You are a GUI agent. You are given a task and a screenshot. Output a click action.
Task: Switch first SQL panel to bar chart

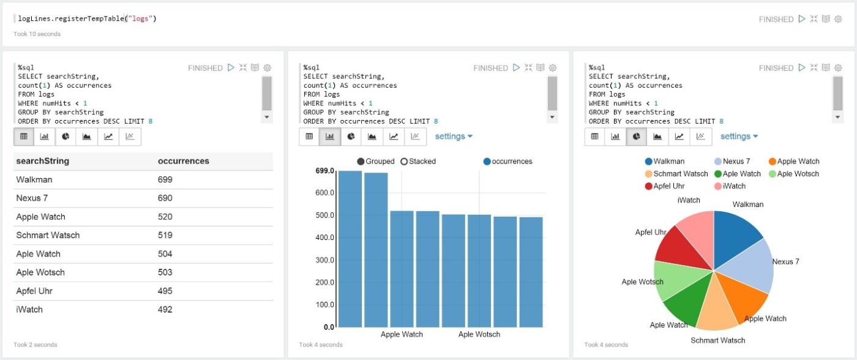[x=45, y=137]
